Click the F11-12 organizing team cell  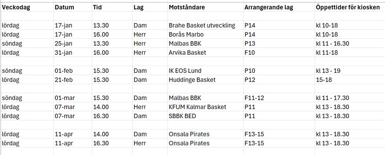pyautogui.click(x=254, y=98)
